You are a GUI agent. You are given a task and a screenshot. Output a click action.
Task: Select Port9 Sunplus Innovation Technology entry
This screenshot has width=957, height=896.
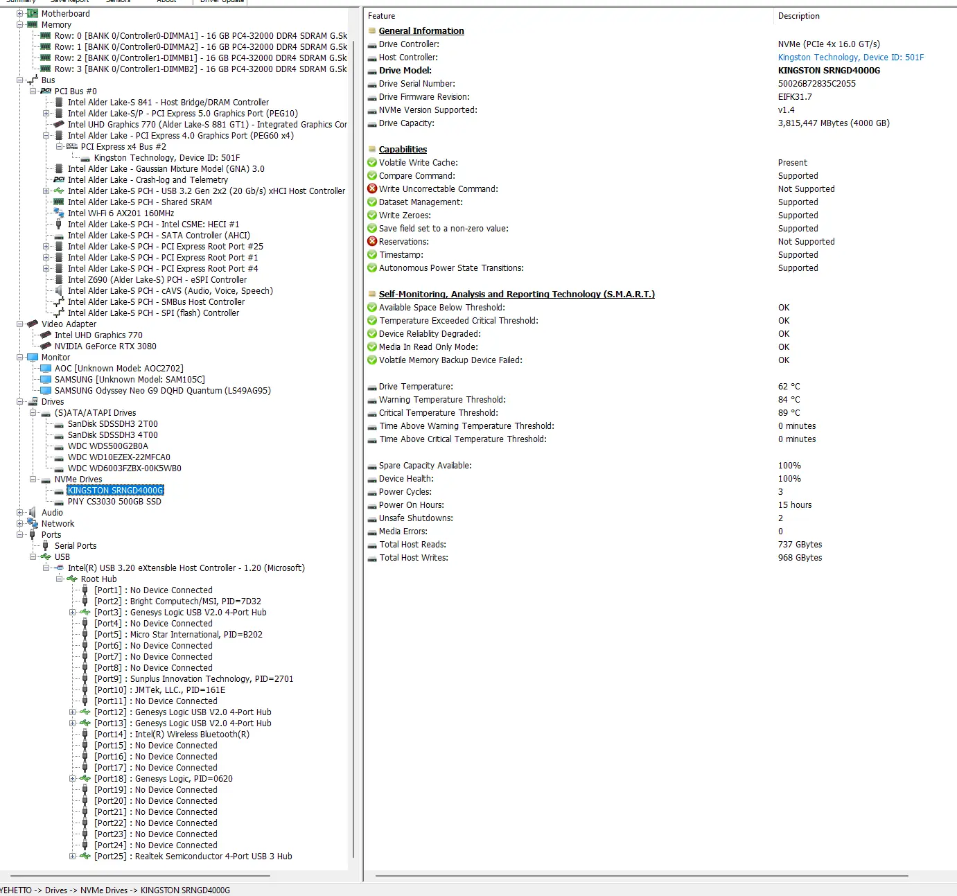point(194,679)
